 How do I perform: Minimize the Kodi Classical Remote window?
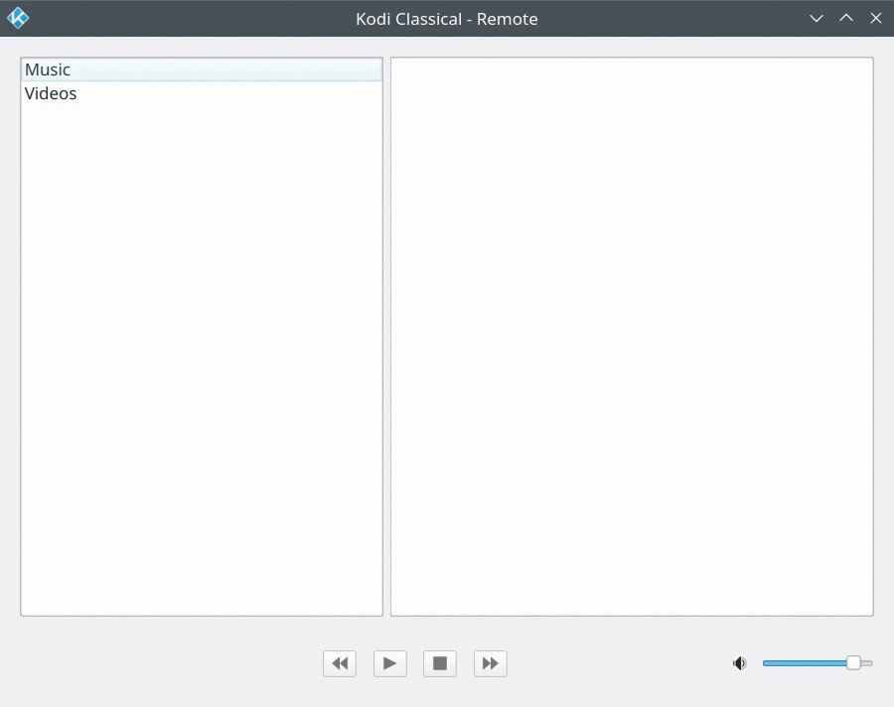click(x=817, y=18)
